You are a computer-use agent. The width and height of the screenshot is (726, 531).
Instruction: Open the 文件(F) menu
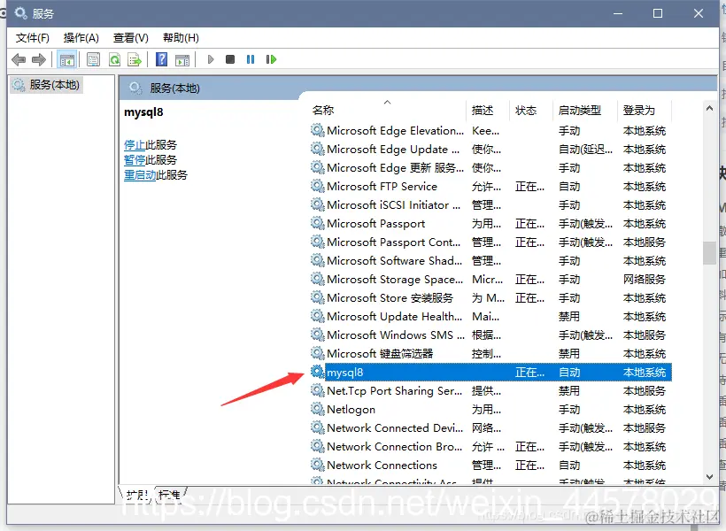pyautogui.click(x=33, y=38)
